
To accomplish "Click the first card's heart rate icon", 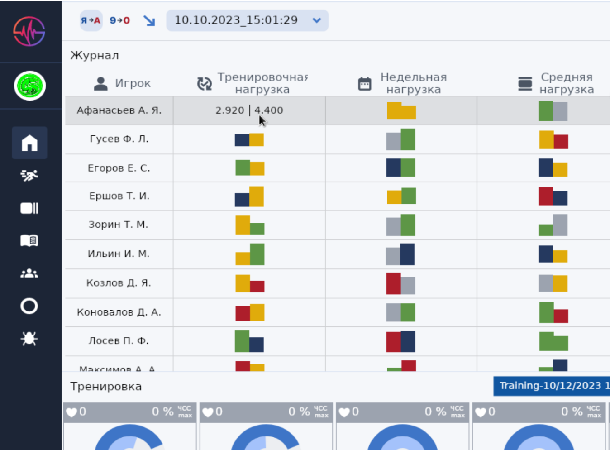I will (71, 412).
